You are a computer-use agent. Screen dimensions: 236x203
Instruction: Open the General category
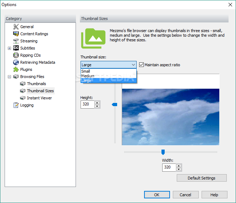coord(27,27)
